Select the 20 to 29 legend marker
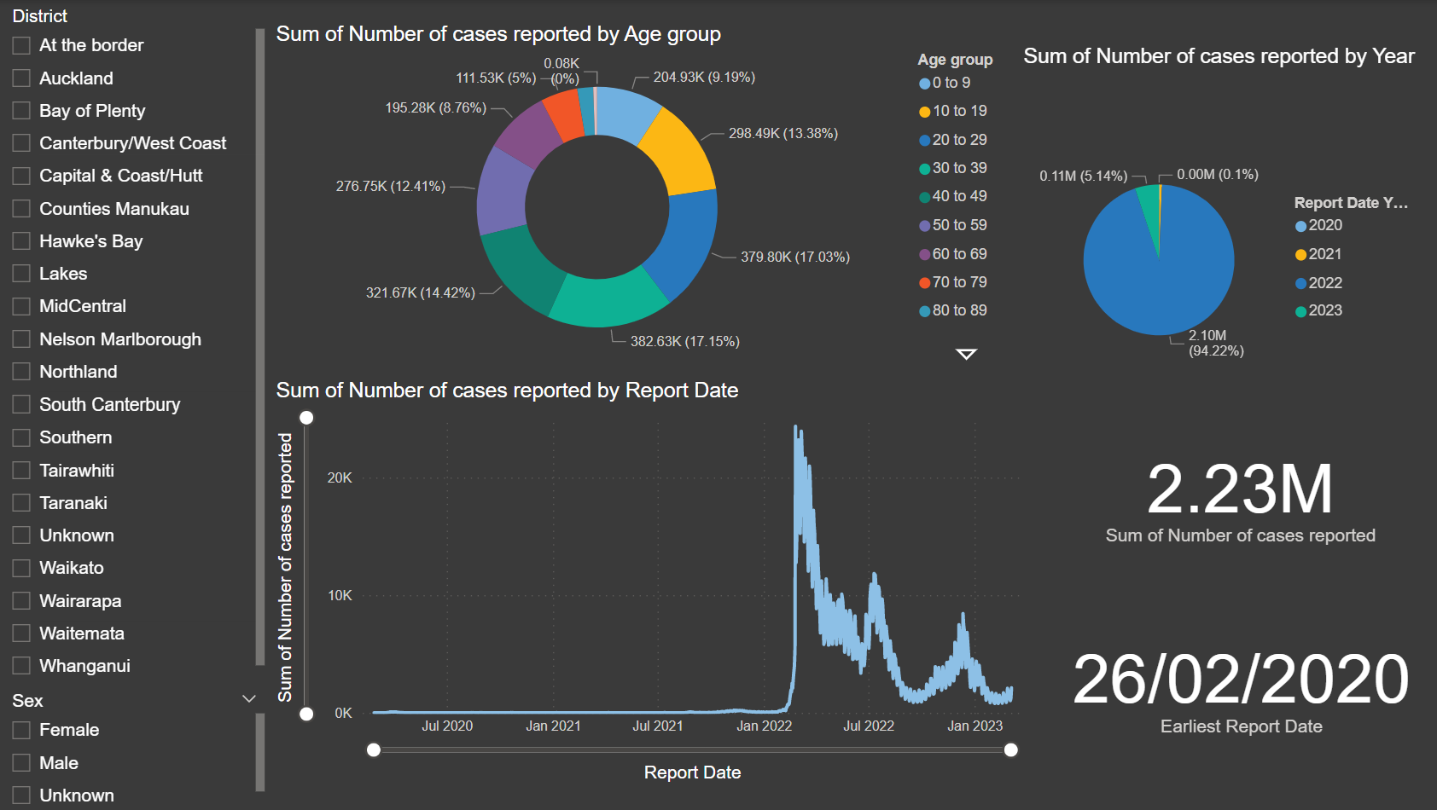 pos(924,141)
